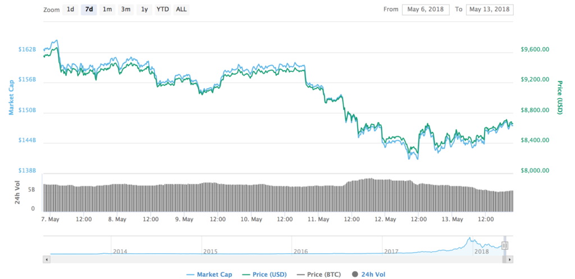The height and width of the screenshot is (279, 575).
Task: Click the '9. May' axis label
Action: click(184, 219)
